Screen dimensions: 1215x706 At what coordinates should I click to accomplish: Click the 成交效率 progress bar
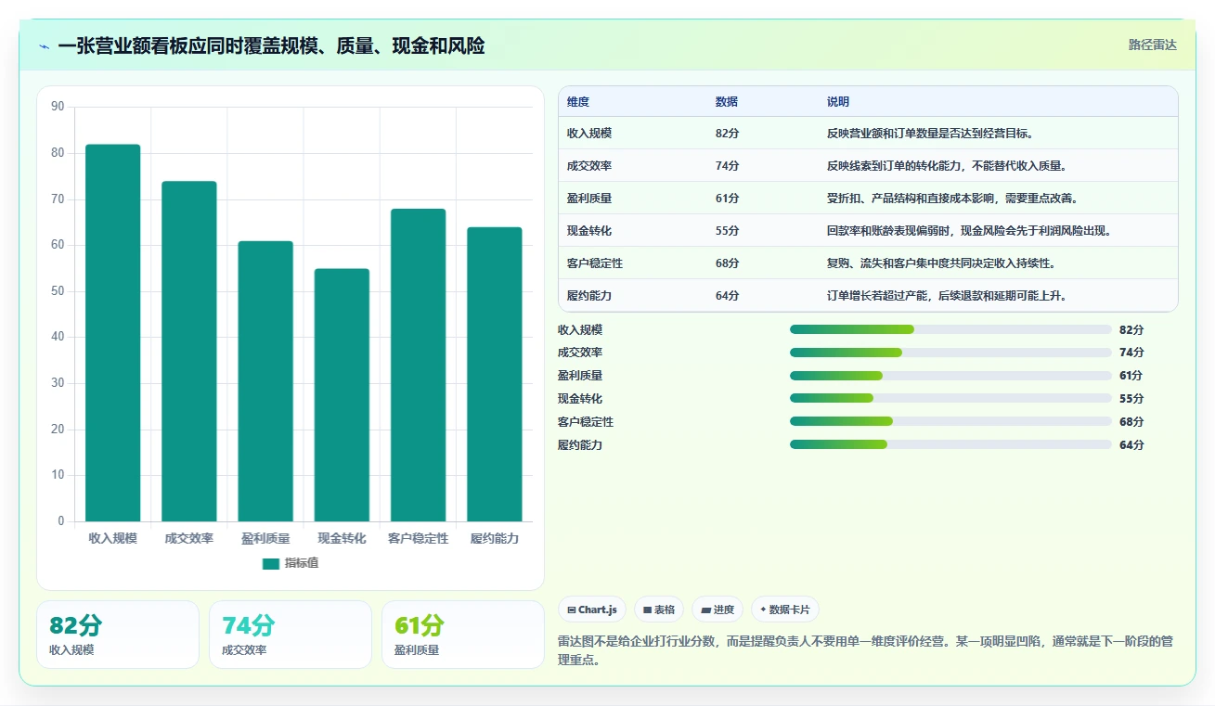point(950,353)
